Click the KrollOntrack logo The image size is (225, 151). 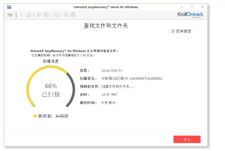[x=191, y=15]
